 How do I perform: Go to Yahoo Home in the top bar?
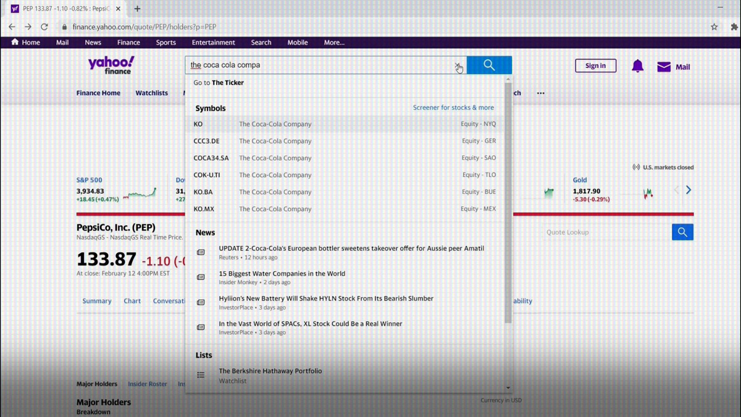point(25,43)
